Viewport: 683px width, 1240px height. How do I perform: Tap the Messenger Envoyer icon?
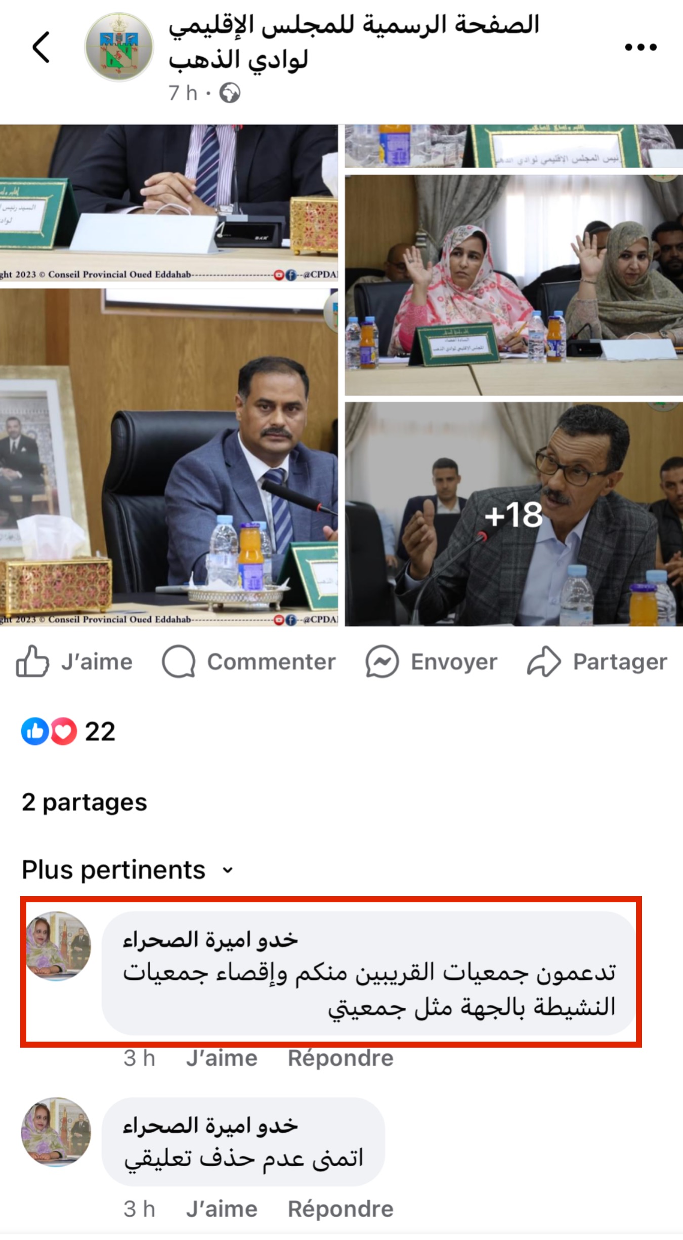pos(382,661)
